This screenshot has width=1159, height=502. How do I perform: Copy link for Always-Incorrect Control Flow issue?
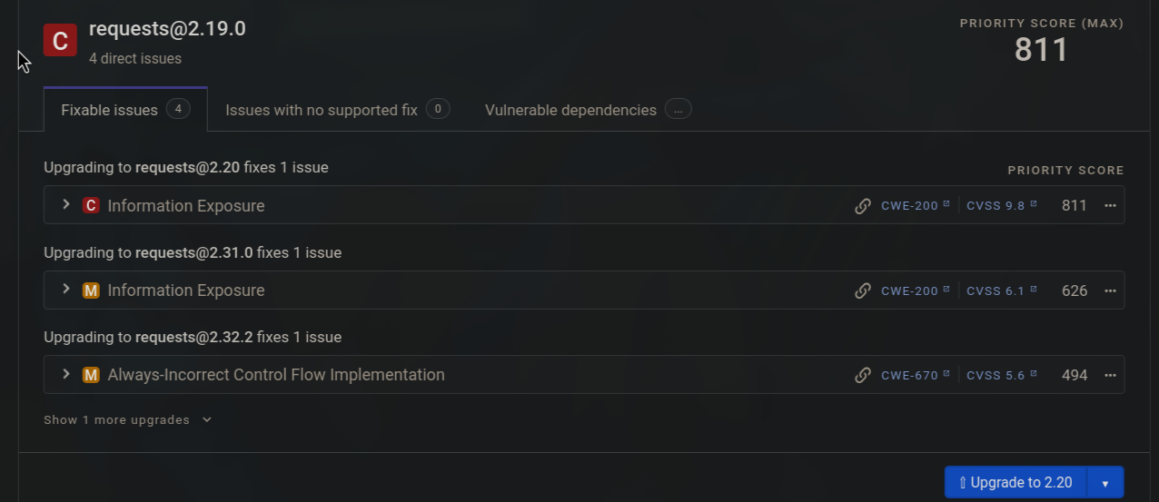click(863, 375)
